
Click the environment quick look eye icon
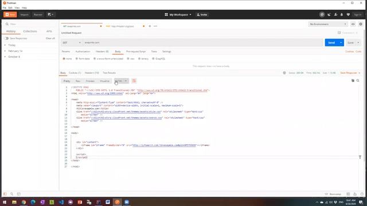tap(353, 24)
